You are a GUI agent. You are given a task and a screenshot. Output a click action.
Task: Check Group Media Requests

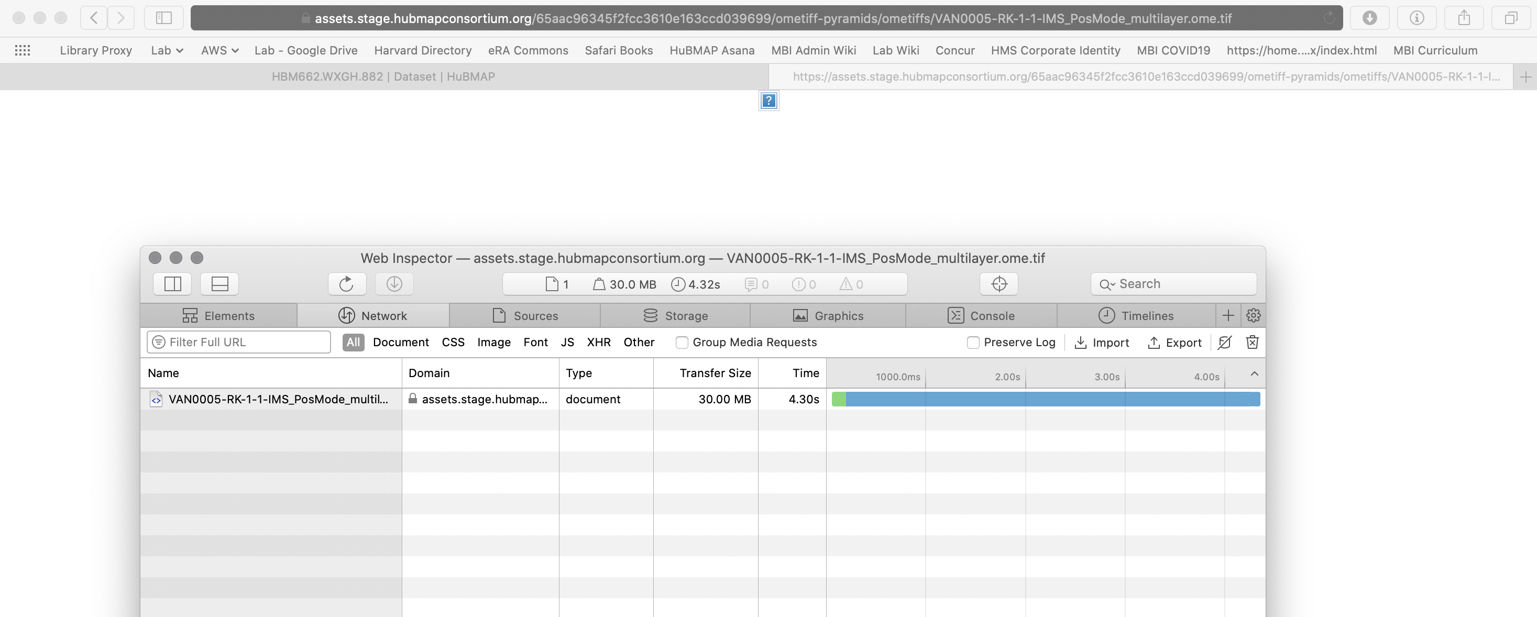point(682,342)
